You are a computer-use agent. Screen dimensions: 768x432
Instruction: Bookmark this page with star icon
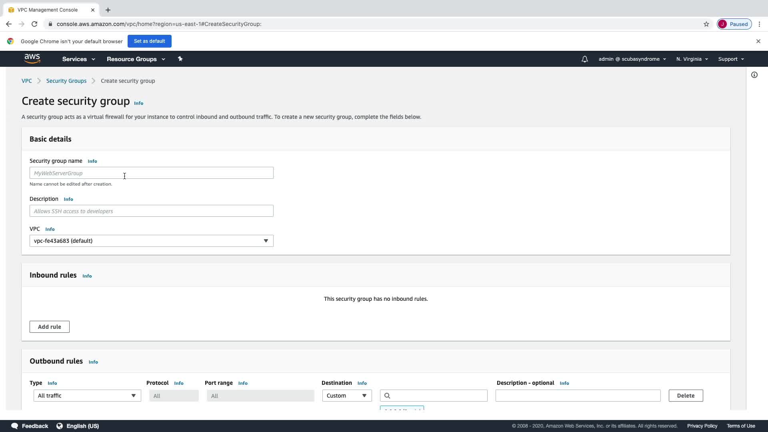click(x=706, y=24)
